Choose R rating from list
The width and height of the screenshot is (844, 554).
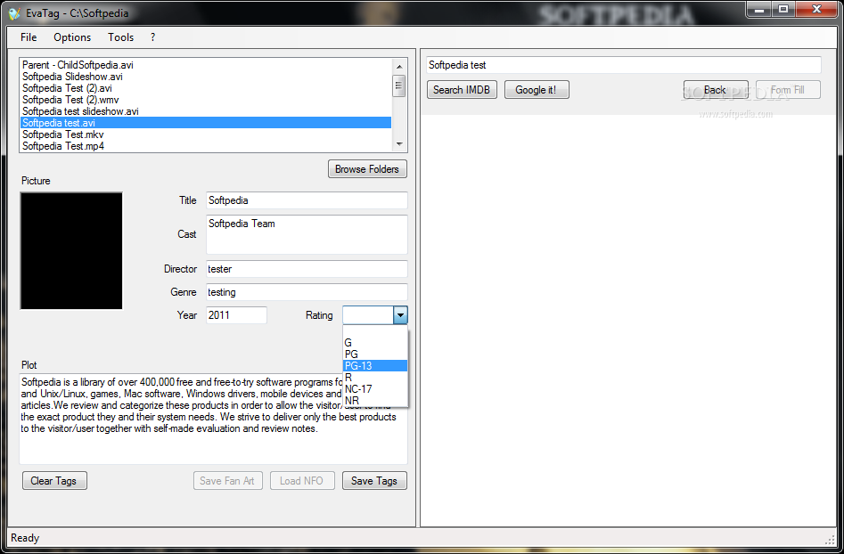375,378
